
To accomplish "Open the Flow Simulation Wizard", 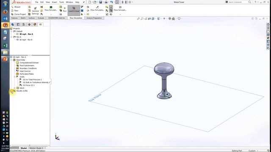I will 16,7.
